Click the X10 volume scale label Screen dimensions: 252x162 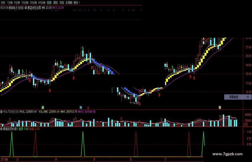246,125
